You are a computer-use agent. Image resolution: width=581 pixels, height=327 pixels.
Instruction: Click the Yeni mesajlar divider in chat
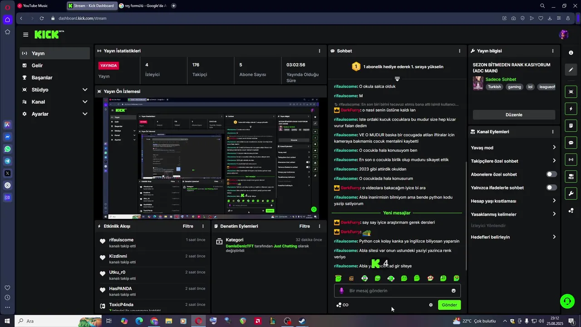click(x=397, y=213)
